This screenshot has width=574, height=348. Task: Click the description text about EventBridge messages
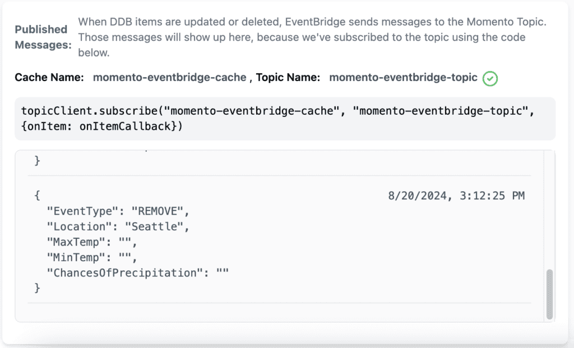pos(312,37)
